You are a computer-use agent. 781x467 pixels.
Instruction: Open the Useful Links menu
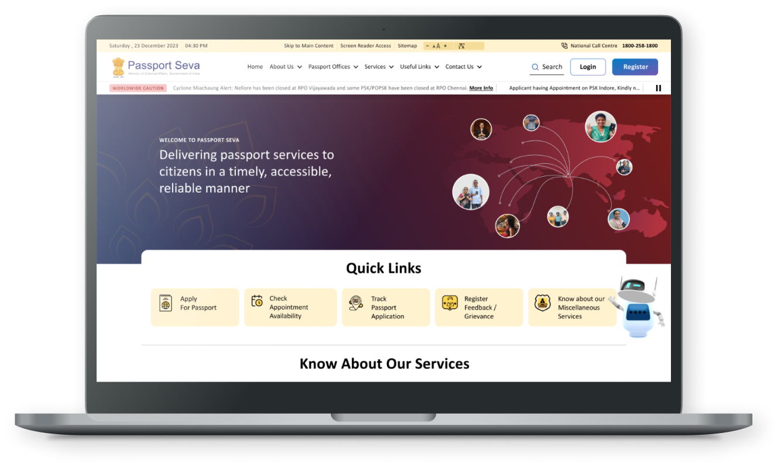tap(419, 67)
